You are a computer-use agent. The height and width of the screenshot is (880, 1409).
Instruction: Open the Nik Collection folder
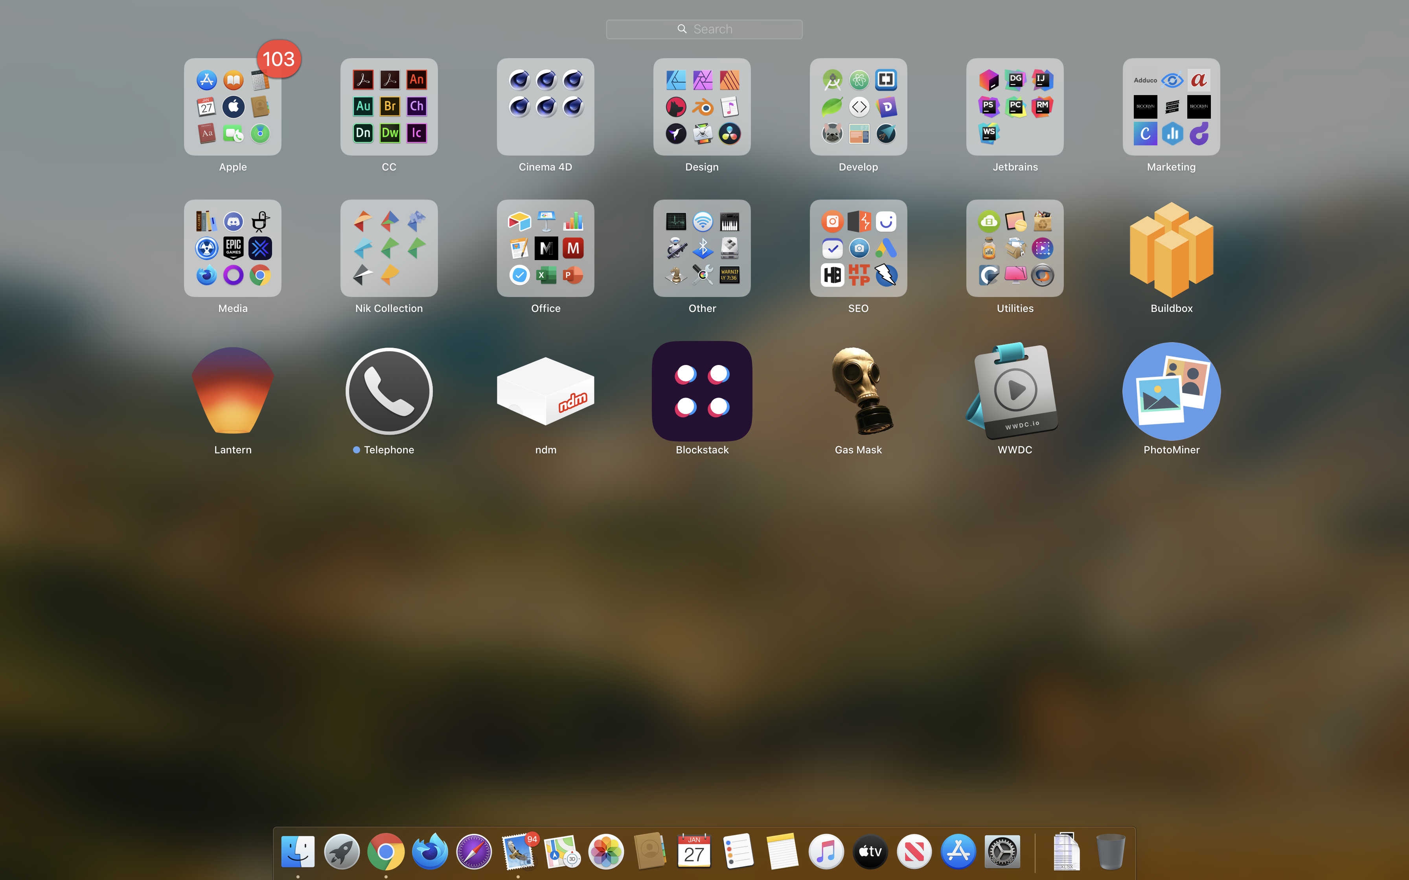click(x=388, y=249)
